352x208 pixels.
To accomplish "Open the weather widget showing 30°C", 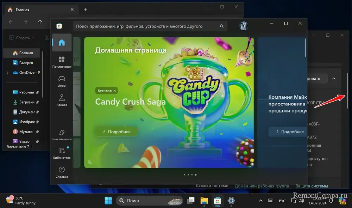I will pyautogui.click(x=21, y=200).
